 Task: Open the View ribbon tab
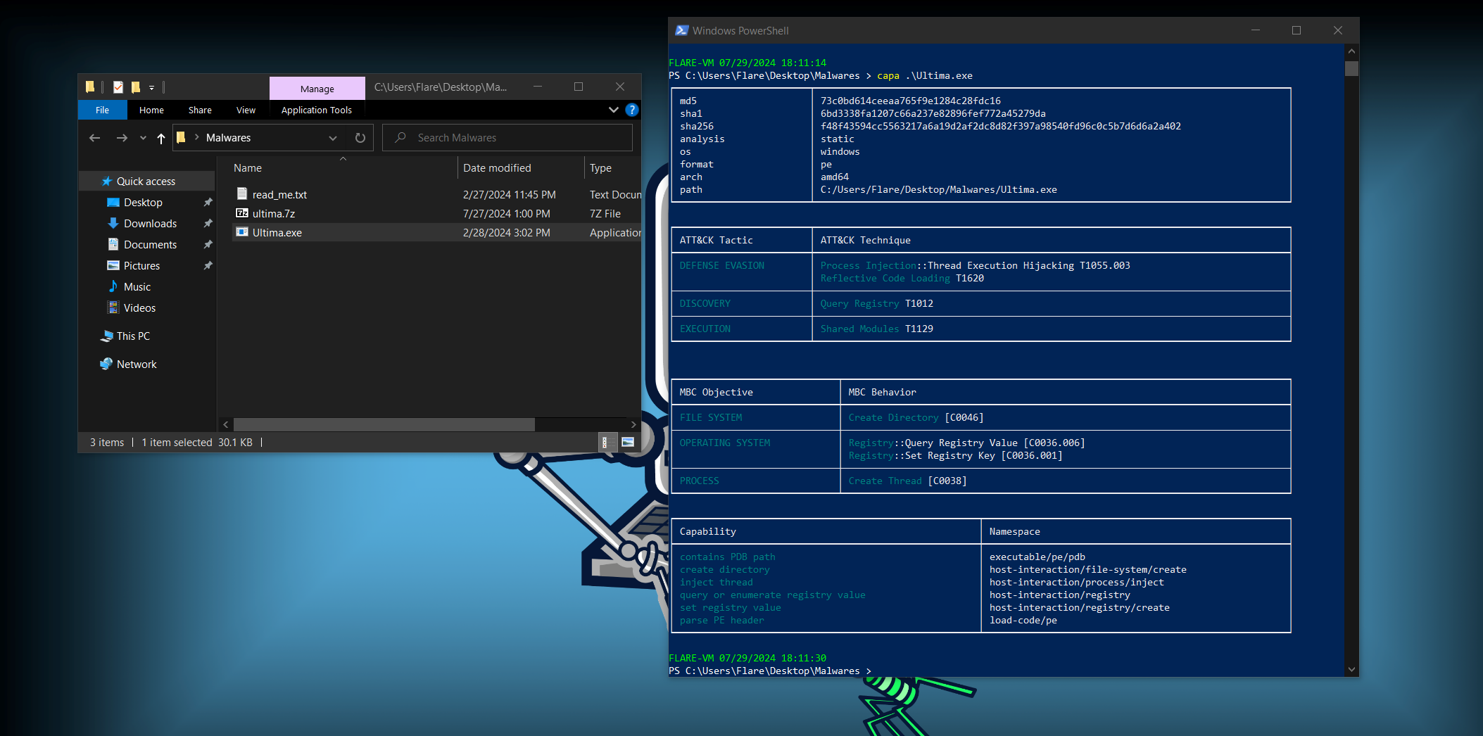[x=246, y=110]
